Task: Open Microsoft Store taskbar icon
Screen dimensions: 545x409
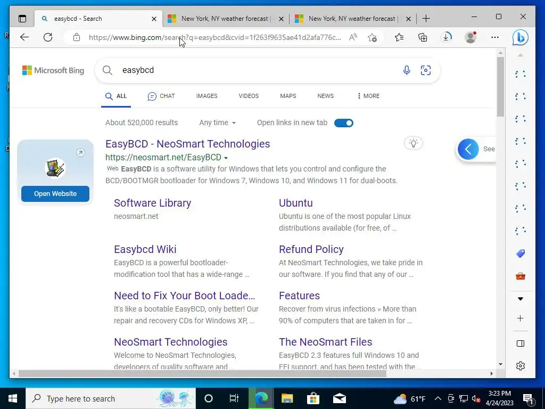Action: point(313,398)
